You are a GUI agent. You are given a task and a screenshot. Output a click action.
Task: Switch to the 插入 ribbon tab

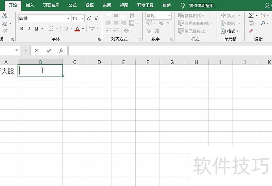click(x=30, y=5)
